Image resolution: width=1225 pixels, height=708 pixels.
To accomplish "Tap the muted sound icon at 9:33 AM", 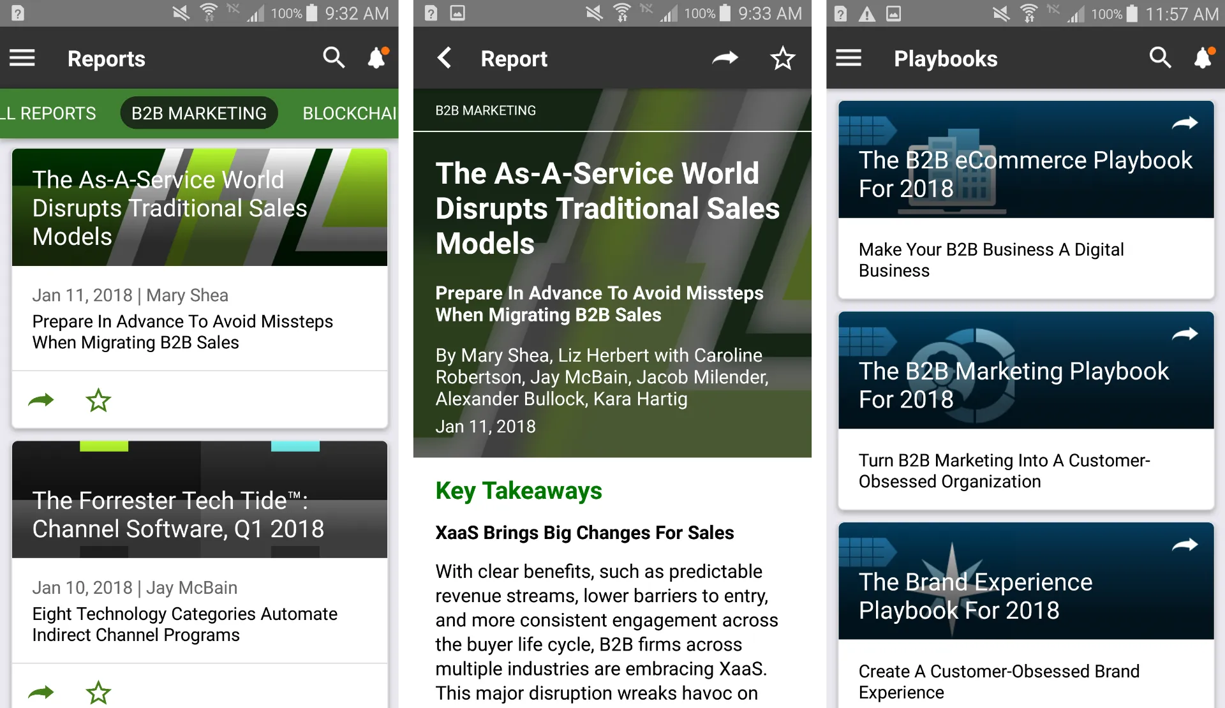I will [x=595, y=13].
